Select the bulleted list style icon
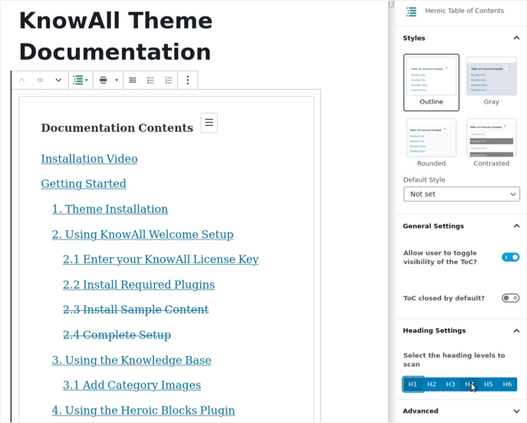527x423 pixels. pyautogui.click(x=150, y=80)
